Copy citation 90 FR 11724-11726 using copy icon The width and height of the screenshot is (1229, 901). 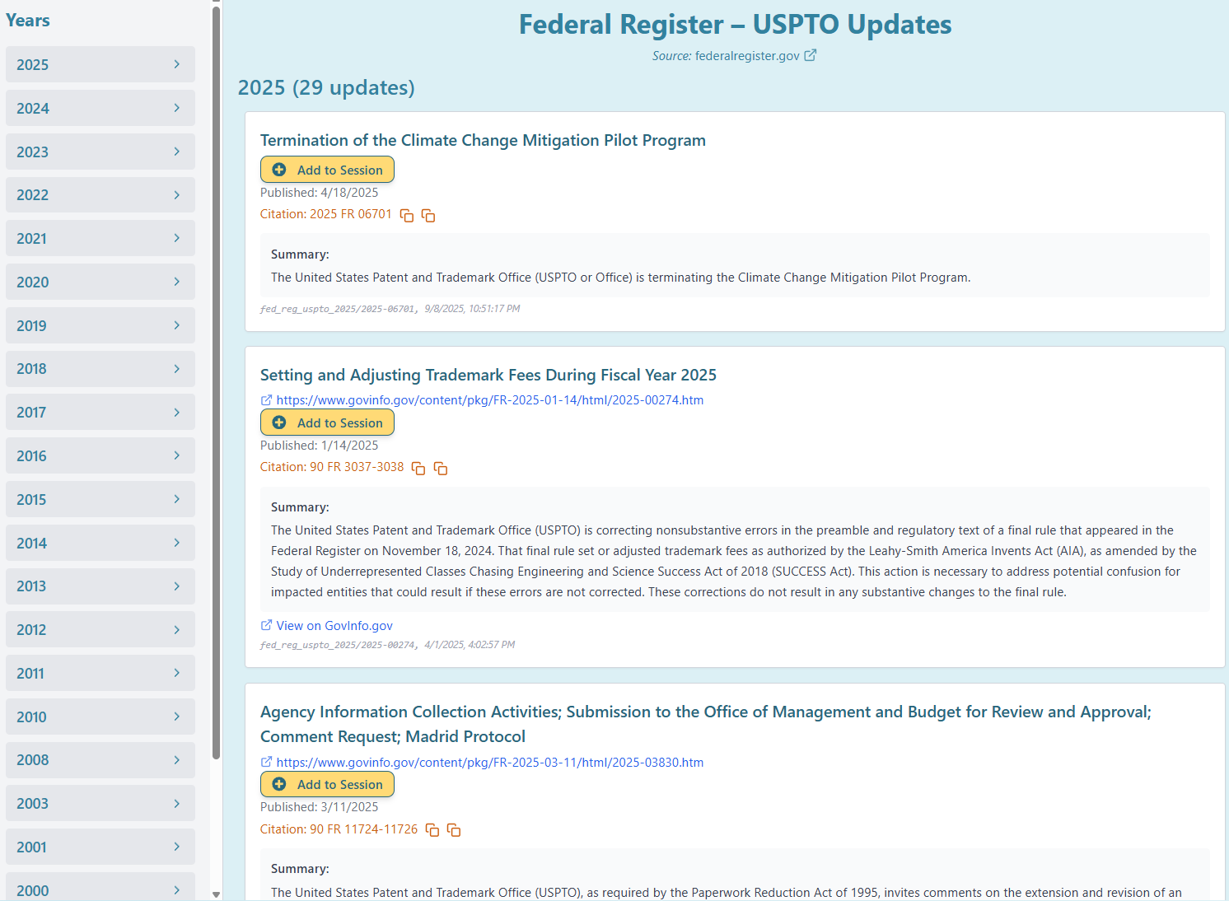[x=432, y=829]
